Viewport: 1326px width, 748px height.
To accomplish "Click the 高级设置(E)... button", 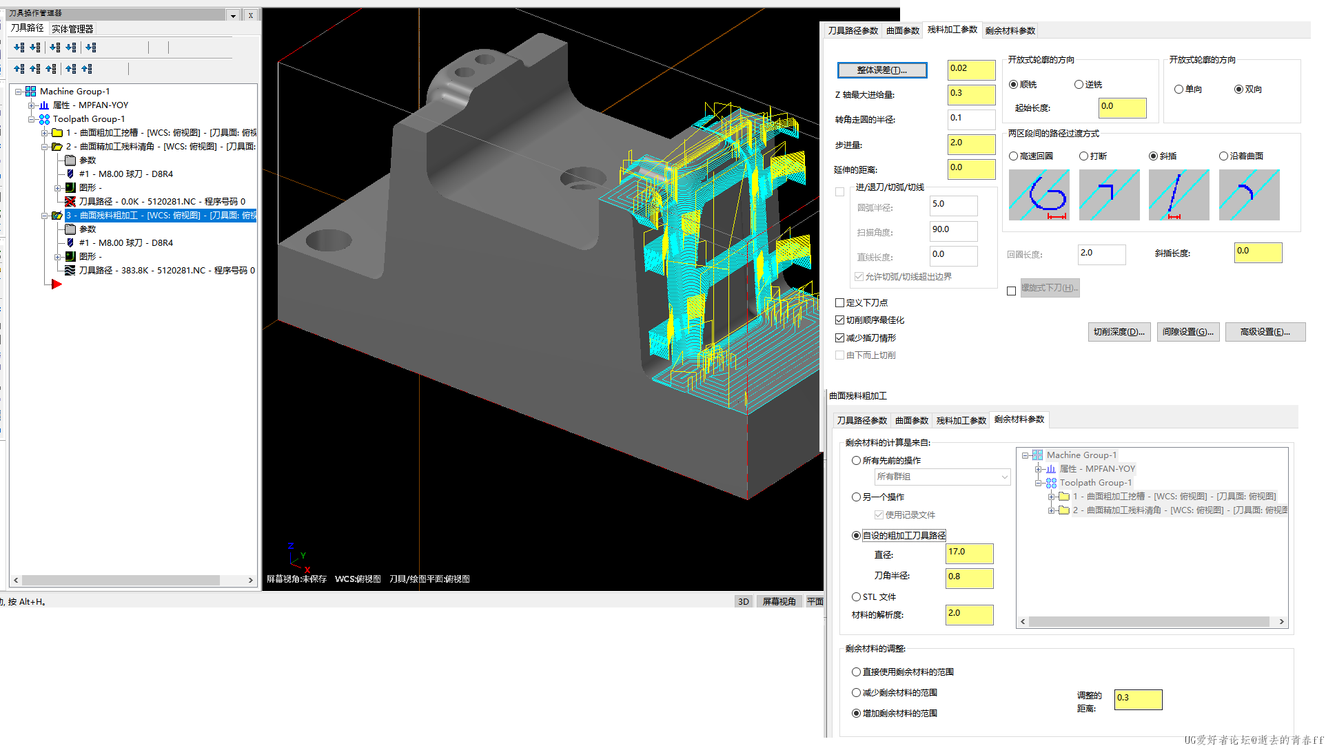I will (1265, 332).
